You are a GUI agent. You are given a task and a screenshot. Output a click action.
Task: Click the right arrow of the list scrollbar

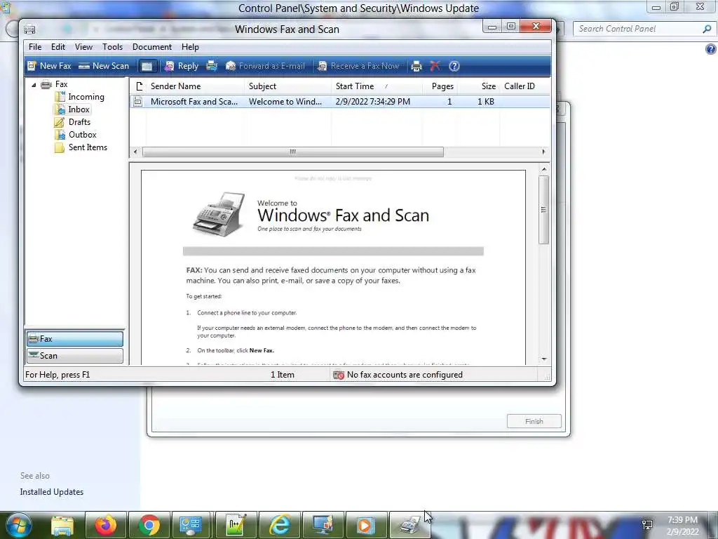coord(543,152)
